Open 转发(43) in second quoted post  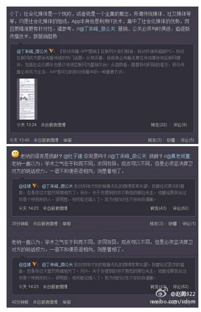click(x=158, y=208)
